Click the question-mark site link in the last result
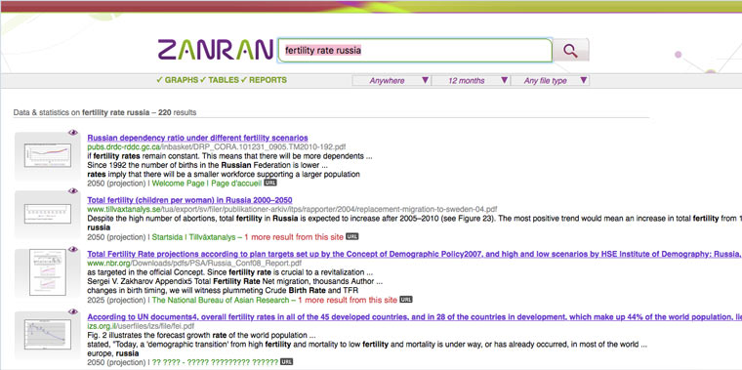This screenshot has height=370, width=742. 215,362
